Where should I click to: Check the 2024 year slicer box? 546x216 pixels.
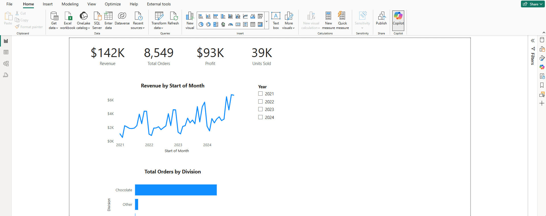[260, 117]
